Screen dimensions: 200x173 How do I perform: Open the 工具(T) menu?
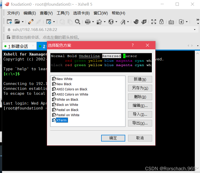tap(63, 13)
